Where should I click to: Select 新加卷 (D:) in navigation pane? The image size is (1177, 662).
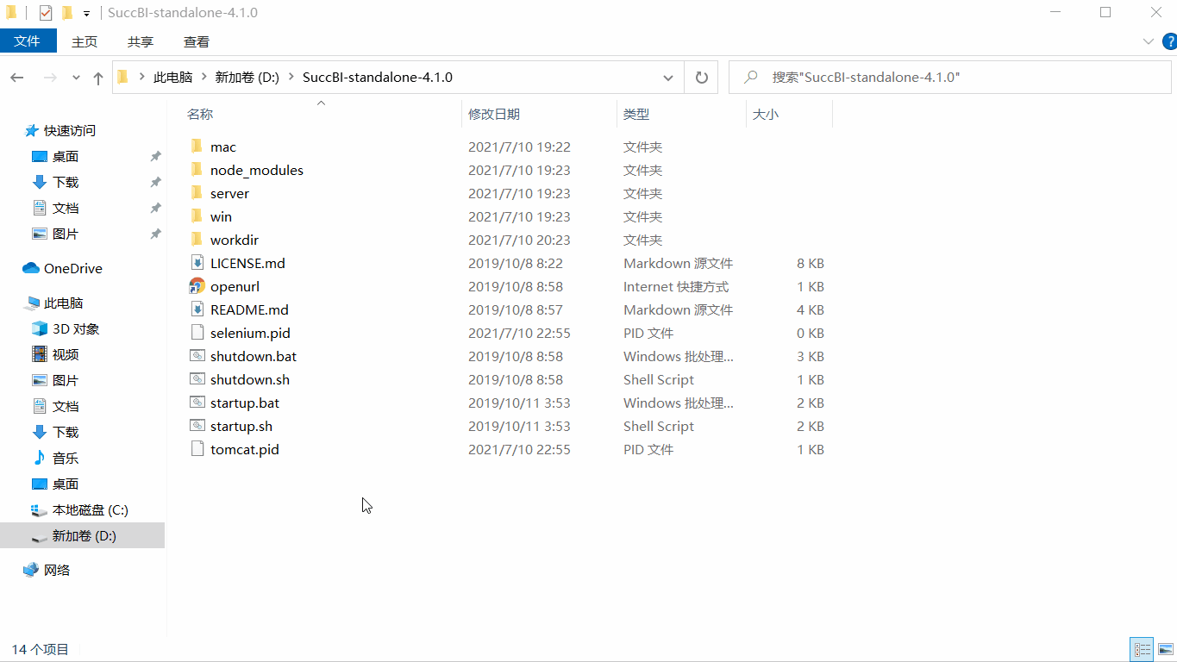pos(84,535)
